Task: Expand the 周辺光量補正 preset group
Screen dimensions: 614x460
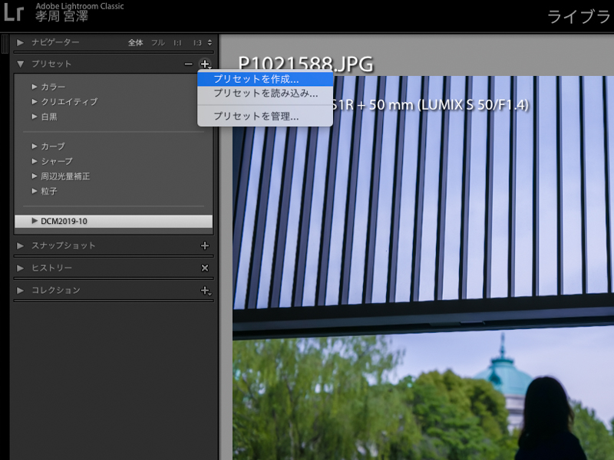Action: (35, 176)
